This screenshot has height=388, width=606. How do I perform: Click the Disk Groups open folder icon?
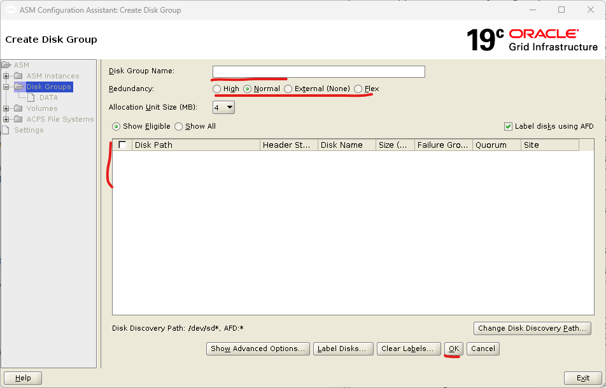click(19, 87)
